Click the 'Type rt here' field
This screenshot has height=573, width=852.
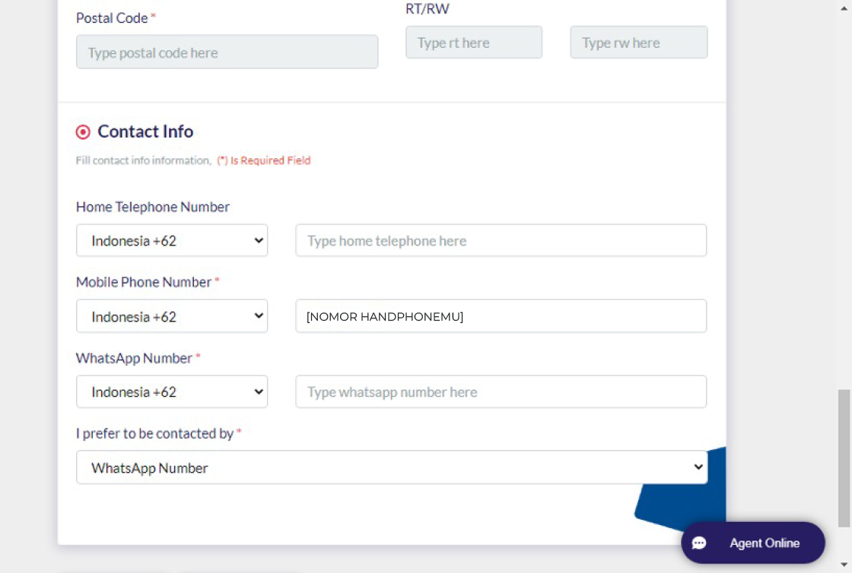(x=474, y=43)
